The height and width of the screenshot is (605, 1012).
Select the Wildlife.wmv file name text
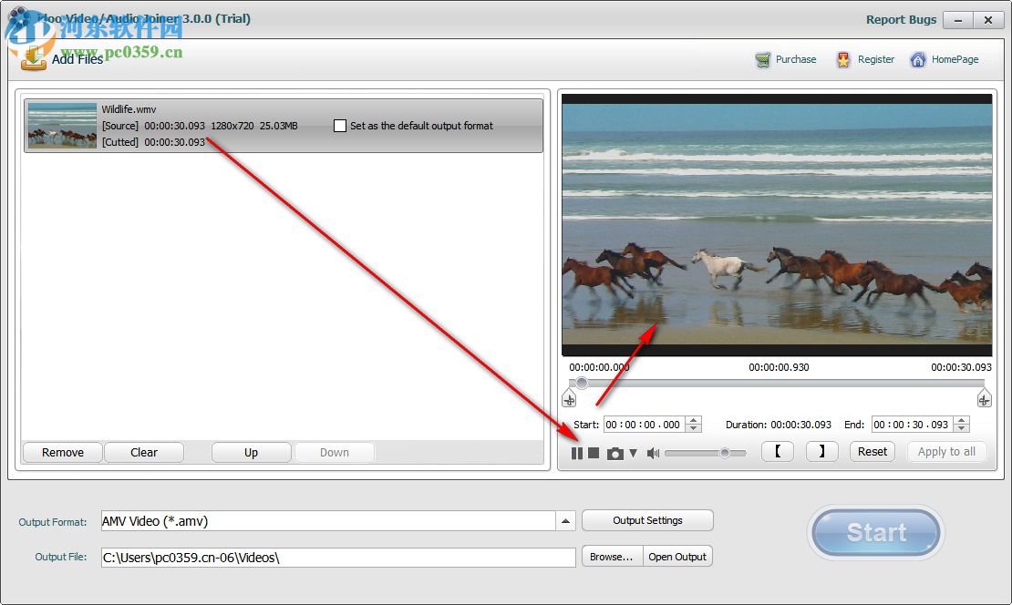click(x=129, y=109)
